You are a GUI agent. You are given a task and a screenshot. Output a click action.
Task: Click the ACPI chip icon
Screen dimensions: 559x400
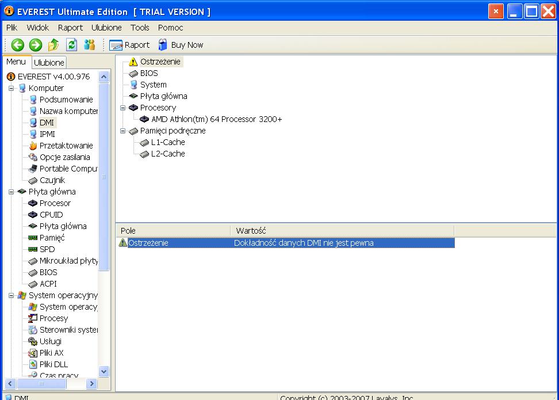point(33,284)
